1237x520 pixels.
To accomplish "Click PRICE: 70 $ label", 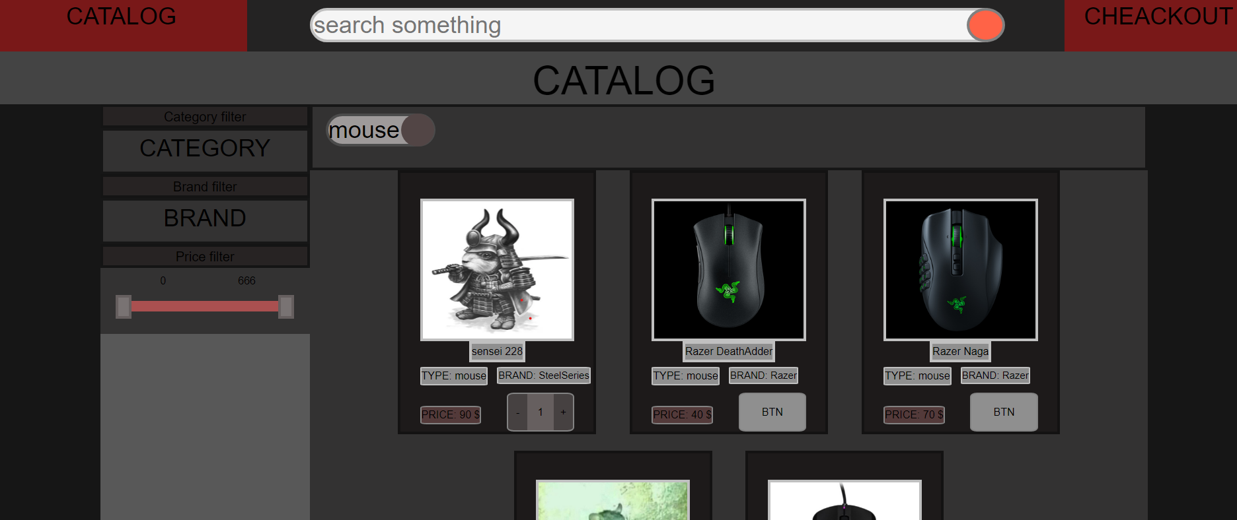I will click(915, 415).
